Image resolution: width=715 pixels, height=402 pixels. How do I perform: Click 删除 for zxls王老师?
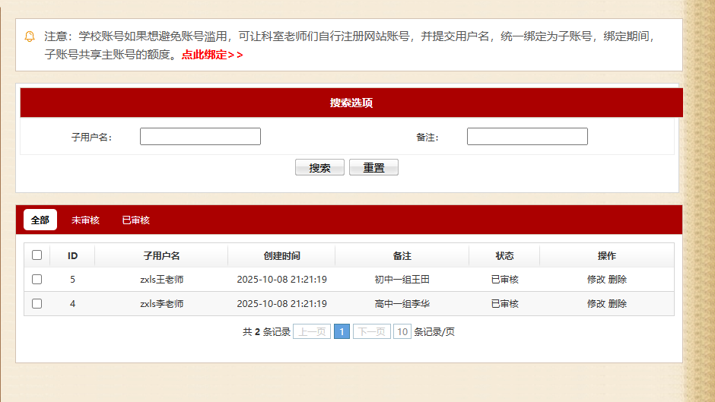618,280
